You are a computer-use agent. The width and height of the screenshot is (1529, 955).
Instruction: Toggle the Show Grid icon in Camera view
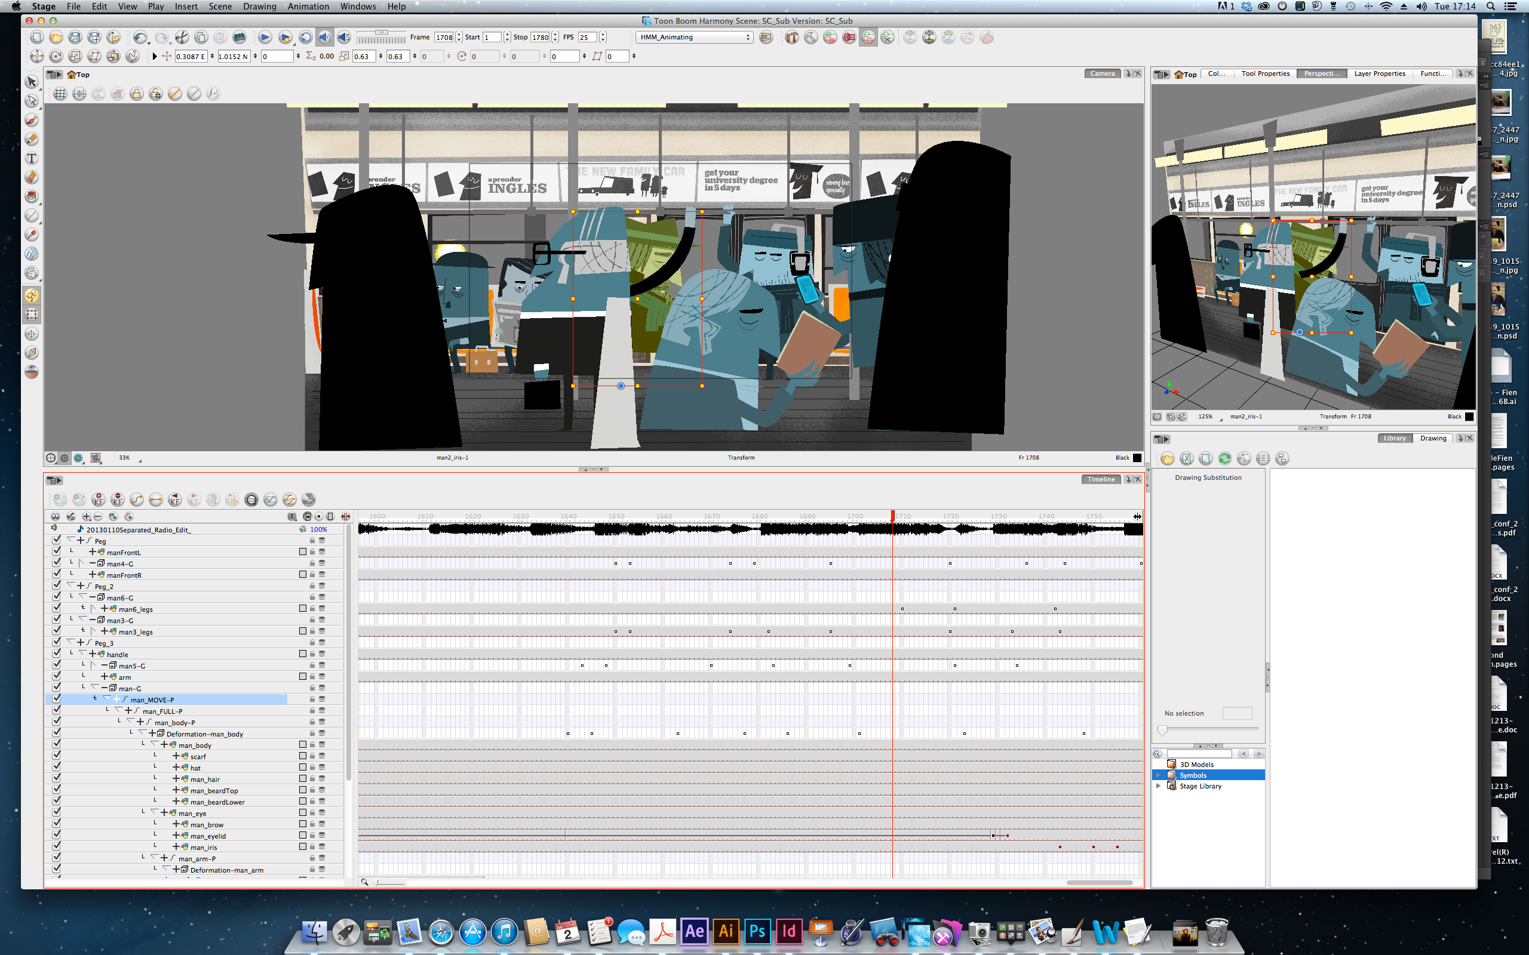pyautogui.click(x=60, y=94)
